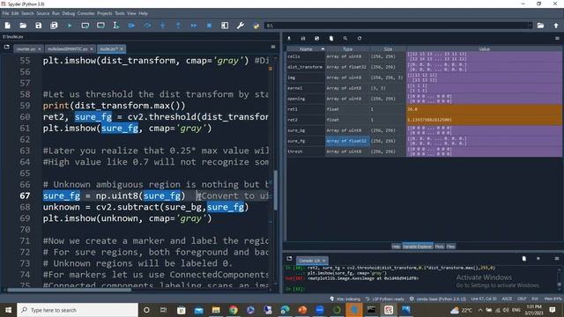Run selection or current line
Image resolution: width=564 pixels, height=317 pixels.
115,26
